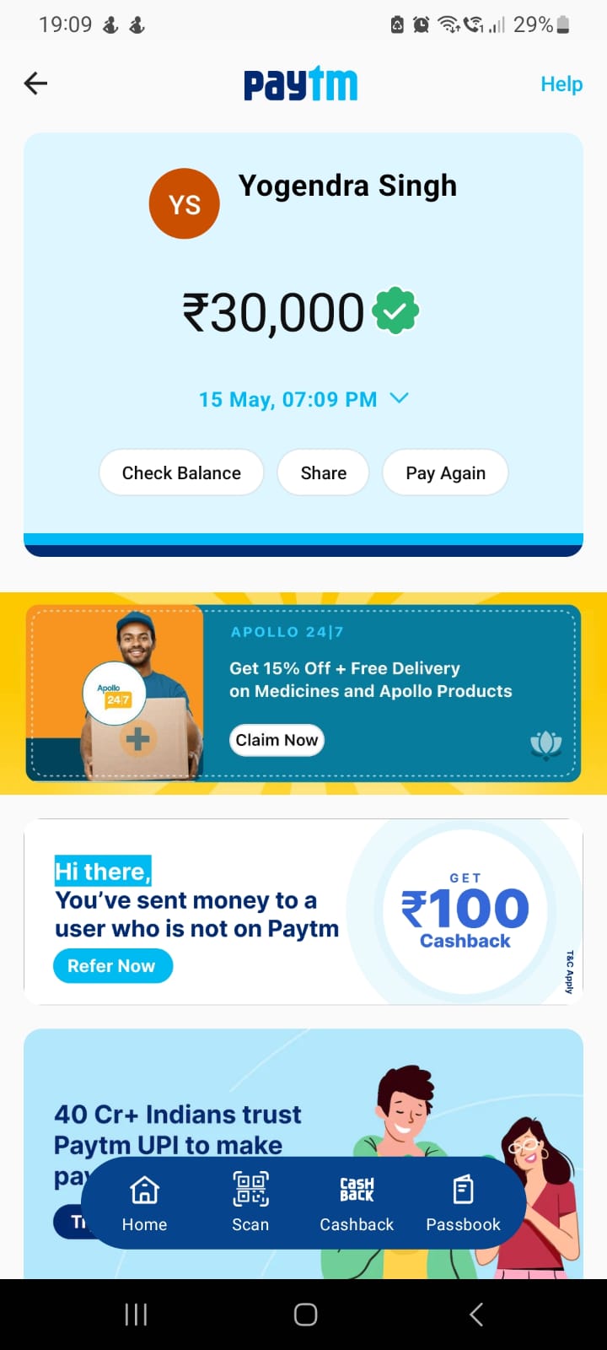Open the Home tab icon

point(144,1190)
